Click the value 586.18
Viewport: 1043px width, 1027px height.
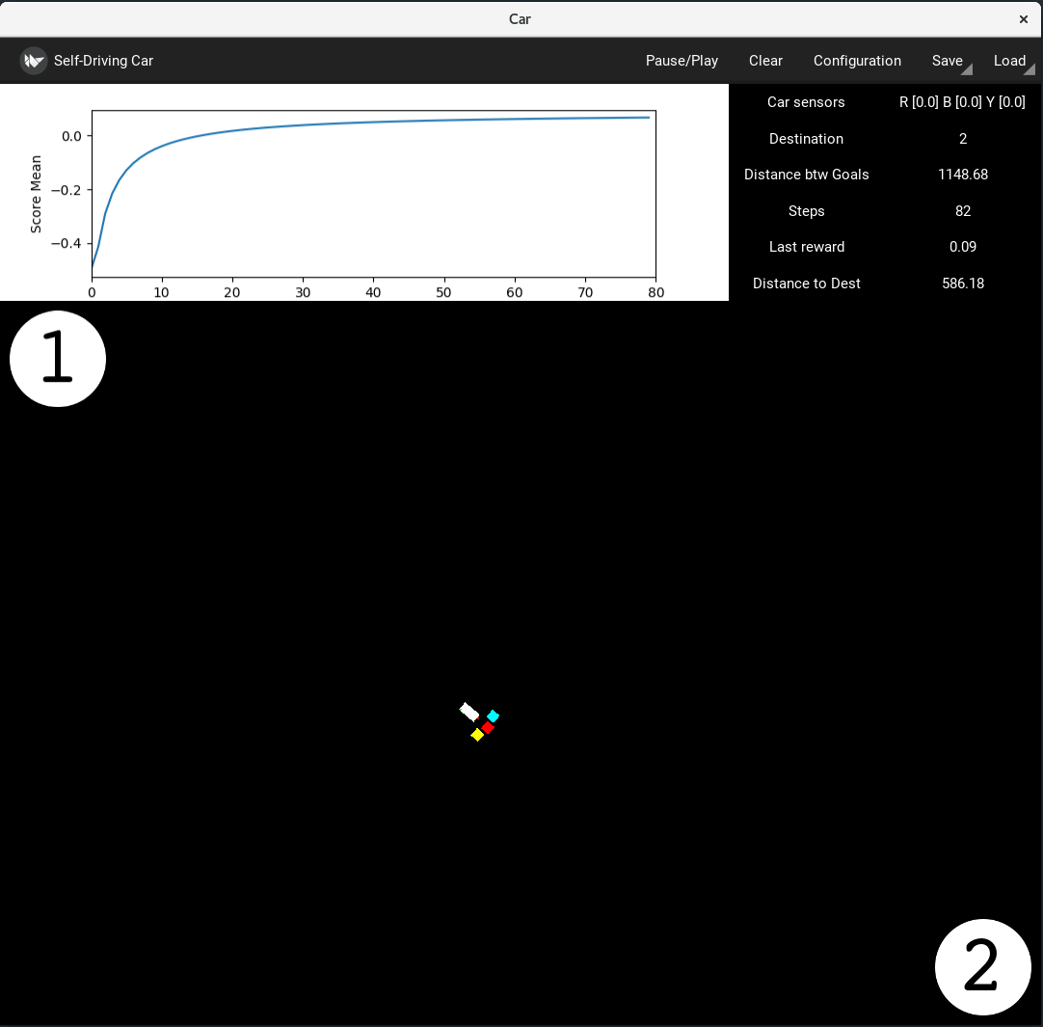click(963, 284)
